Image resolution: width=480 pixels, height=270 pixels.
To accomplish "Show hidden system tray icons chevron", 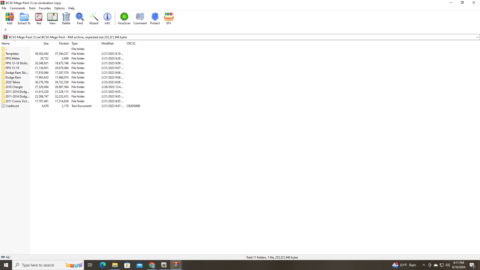I will pos(423,265).
